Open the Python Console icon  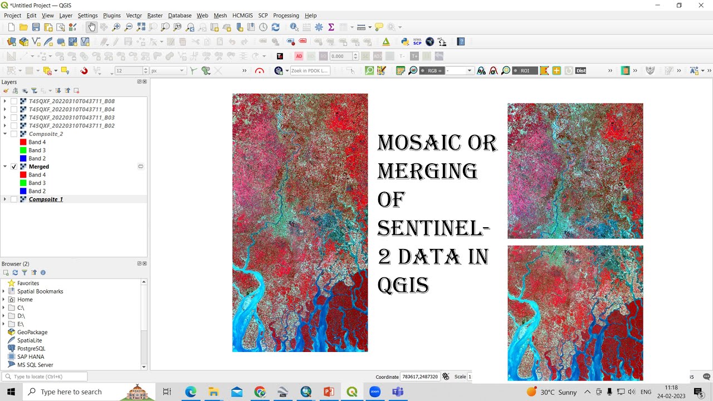tap(404, 42)
